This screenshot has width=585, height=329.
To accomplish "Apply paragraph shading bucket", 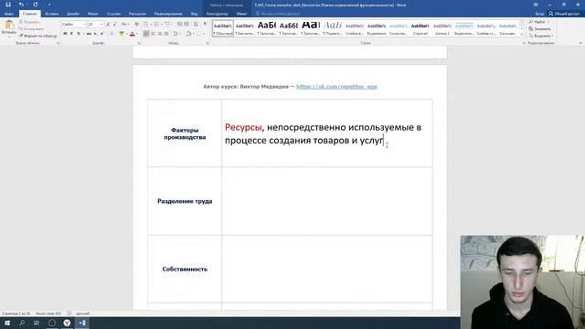I will click(189, 34).
